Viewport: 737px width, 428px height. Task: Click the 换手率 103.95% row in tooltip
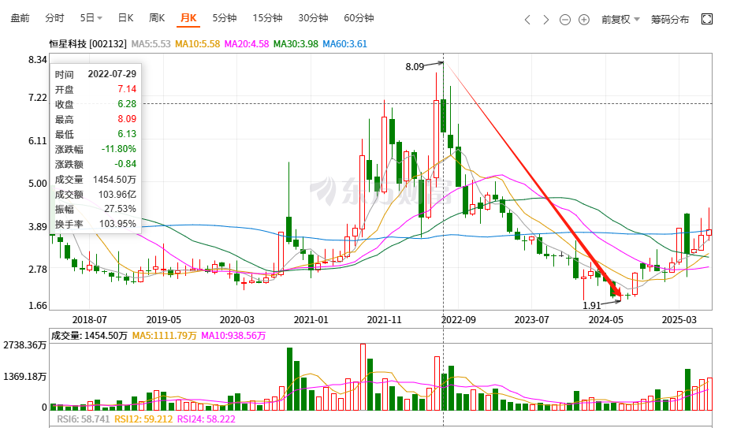(x=95, y=224)
